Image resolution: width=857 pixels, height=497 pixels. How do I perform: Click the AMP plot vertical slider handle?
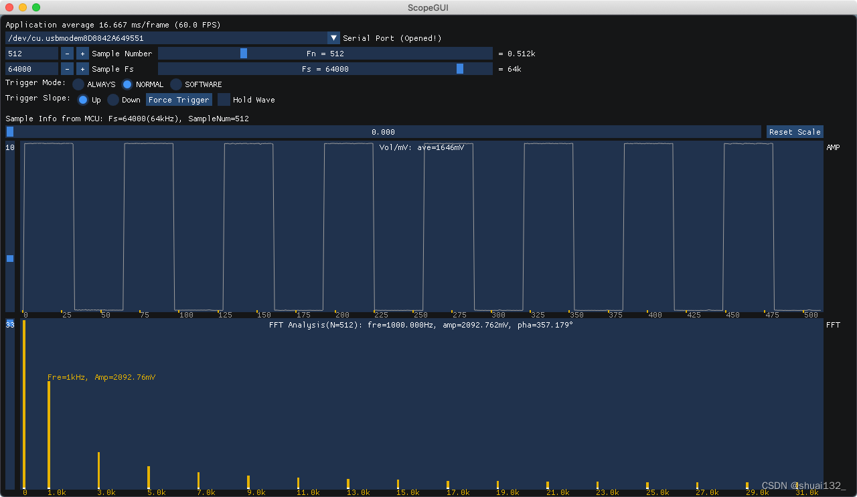10,259
